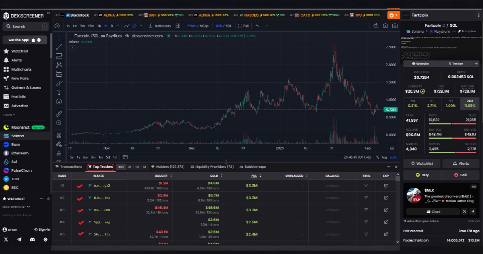Switch to Top Traders tab
The height and width of the screenshot is (254, 483).
[101, 167]
